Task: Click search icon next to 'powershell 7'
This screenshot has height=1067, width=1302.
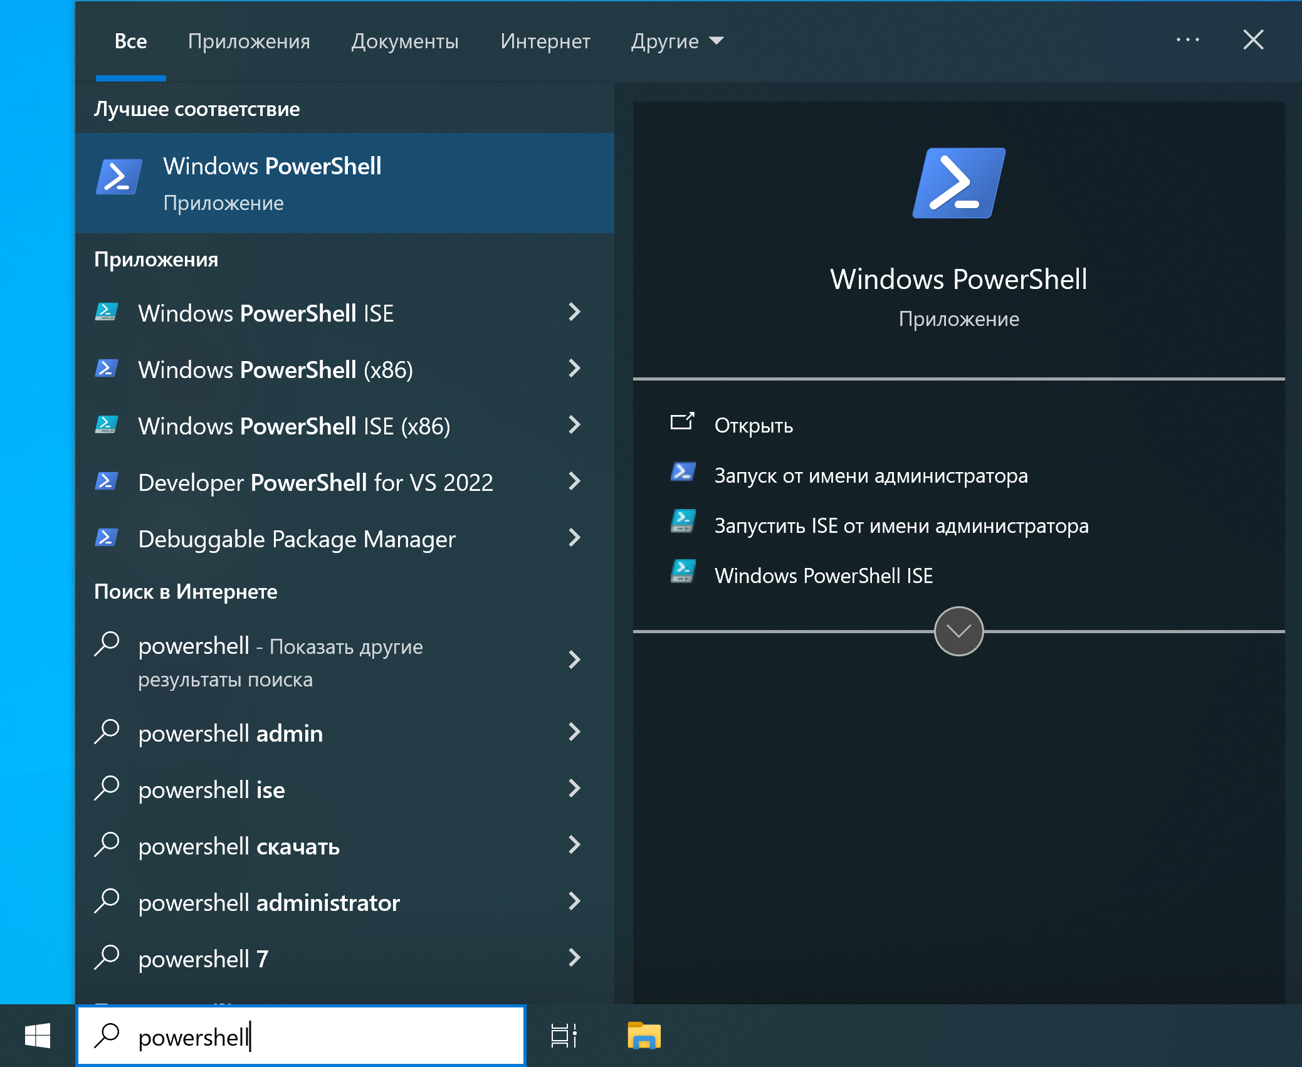Action: (x=107, y=957)
